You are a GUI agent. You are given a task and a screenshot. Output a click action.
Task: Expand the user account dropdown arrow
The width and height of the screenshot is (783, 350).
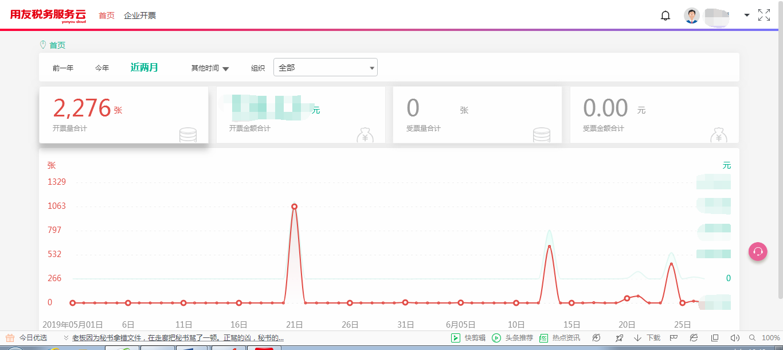[747, 15]
